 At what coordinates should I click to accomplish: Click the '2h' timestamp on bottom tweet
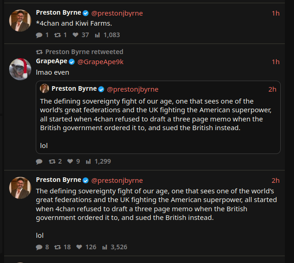pyautogui.click(x=275, y=181)
